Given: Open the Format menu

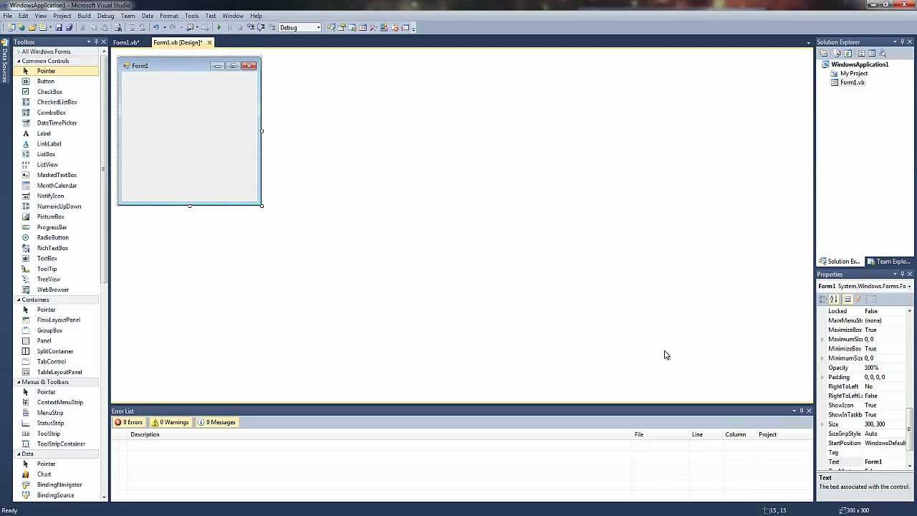Looking at the screenshot, I should (x=169, y=16).
